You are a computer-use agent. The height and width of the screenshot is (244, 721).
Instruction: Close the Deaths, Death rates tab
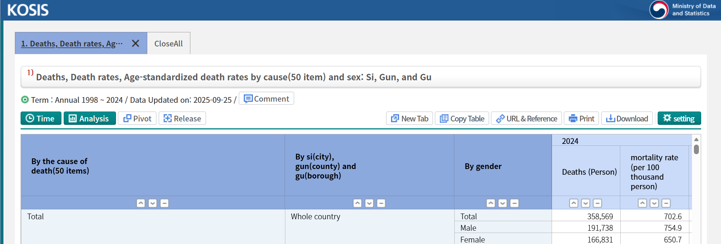135,43
